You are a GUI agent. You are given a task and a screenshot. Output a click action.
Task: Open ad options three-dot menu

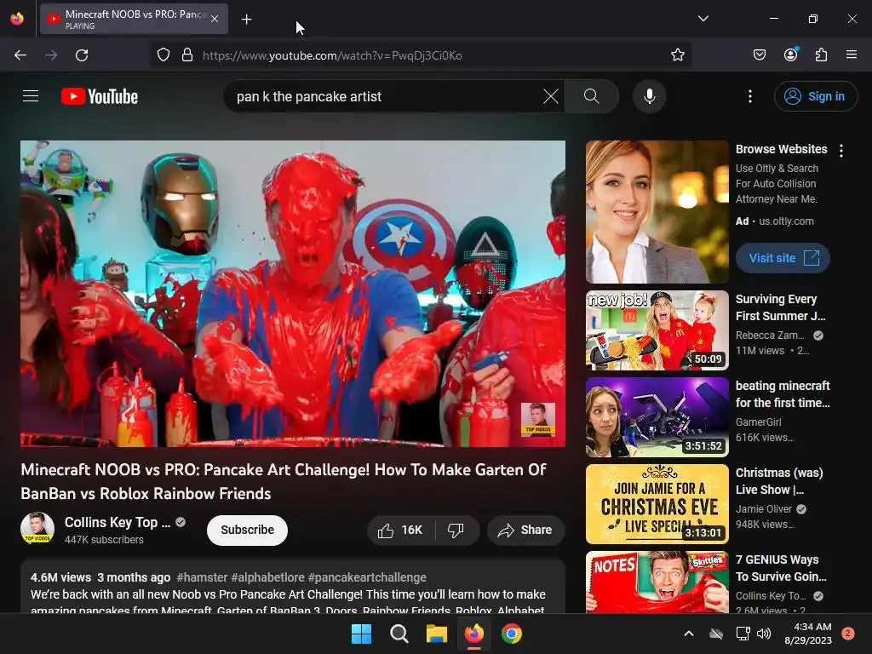[840, 151]
